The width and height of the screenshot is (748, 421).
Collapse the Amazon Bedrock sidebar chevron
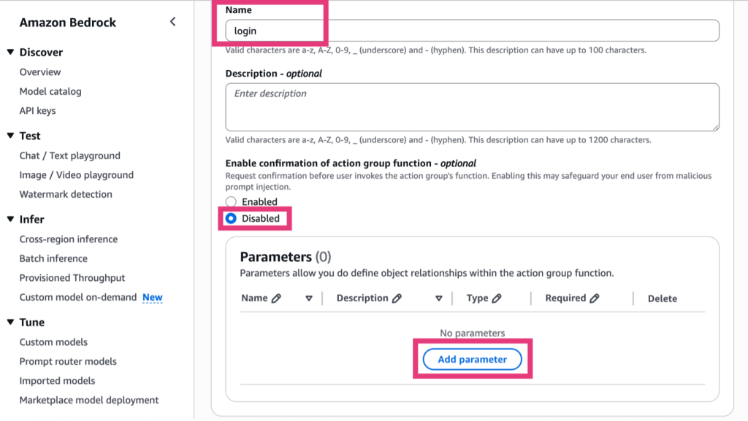[173, 22]
